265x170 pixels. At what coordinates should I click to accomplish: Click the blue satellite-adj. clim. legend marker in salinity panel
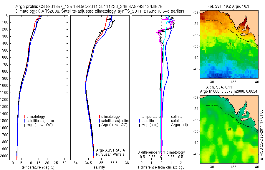[x=100, y=121]
